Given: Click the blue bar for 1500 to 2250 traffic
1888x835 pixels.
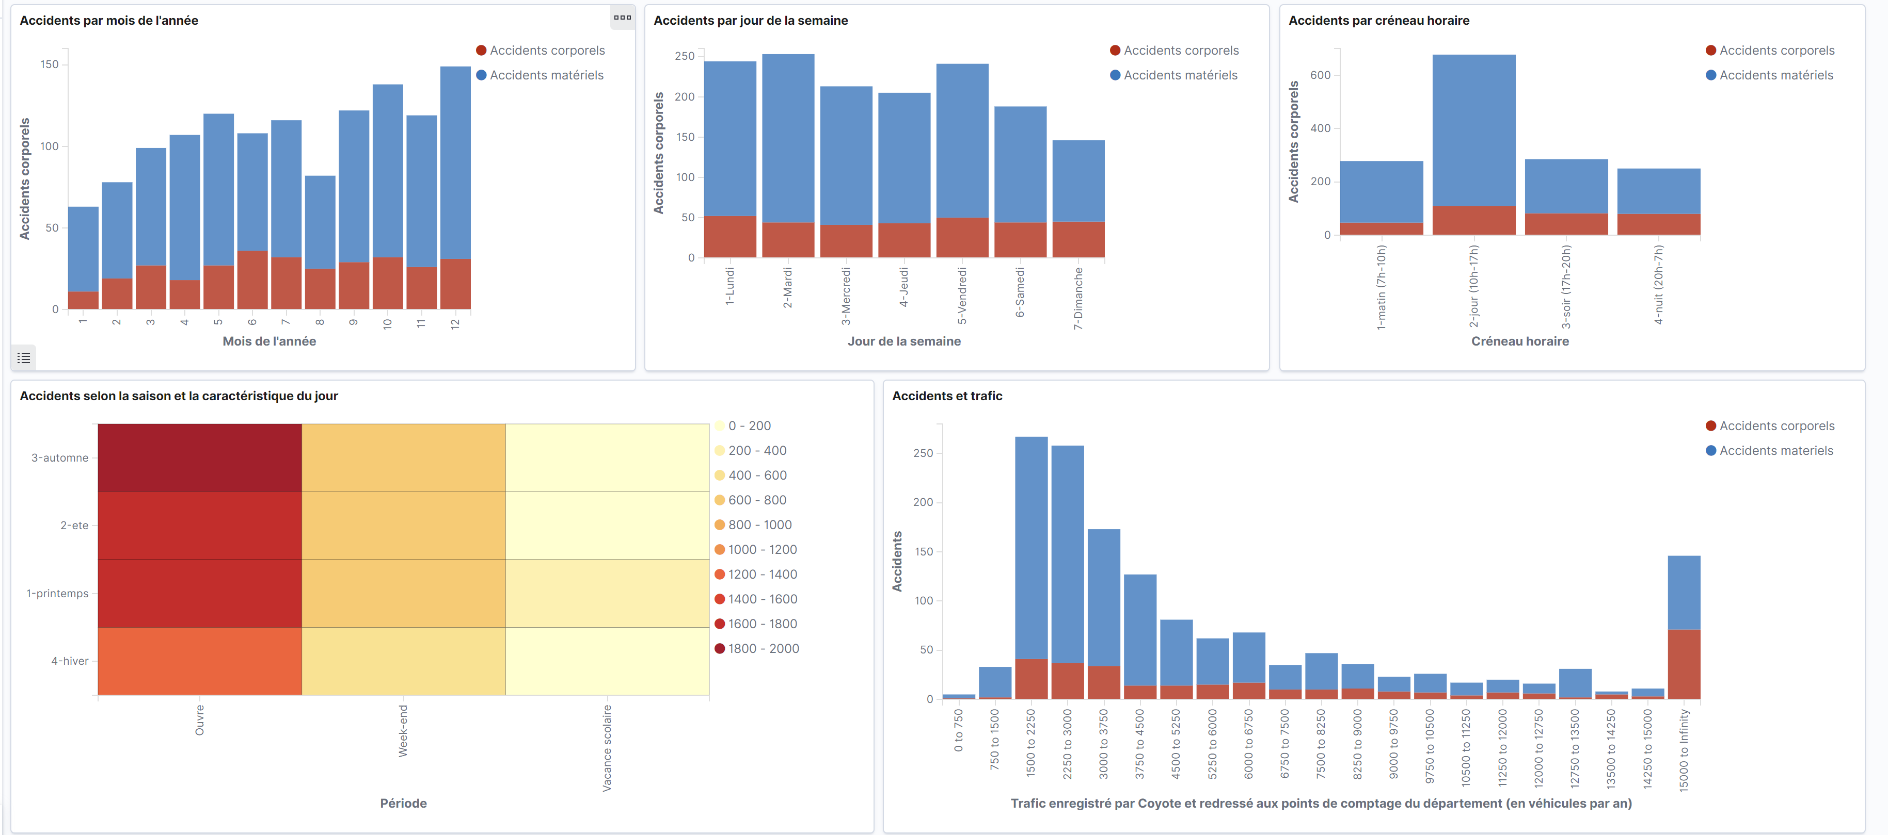Looking at the screenshot, I should click(x=1031, y=548).
